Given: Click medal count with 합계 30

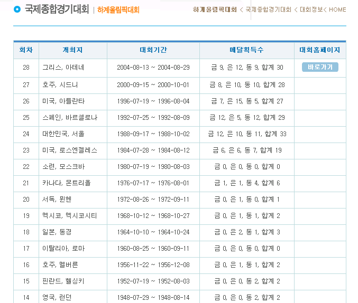Looking at the screenshot, I should click(247, 68).
